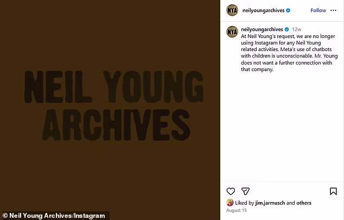
Task: View the others who liked the post
Action: pos(304,203)
